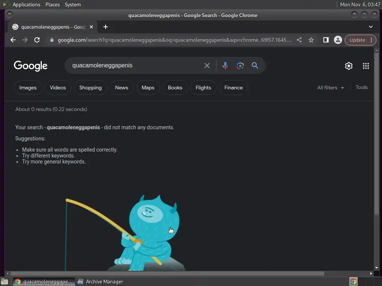Filter results by Shopping

point(90,88)
